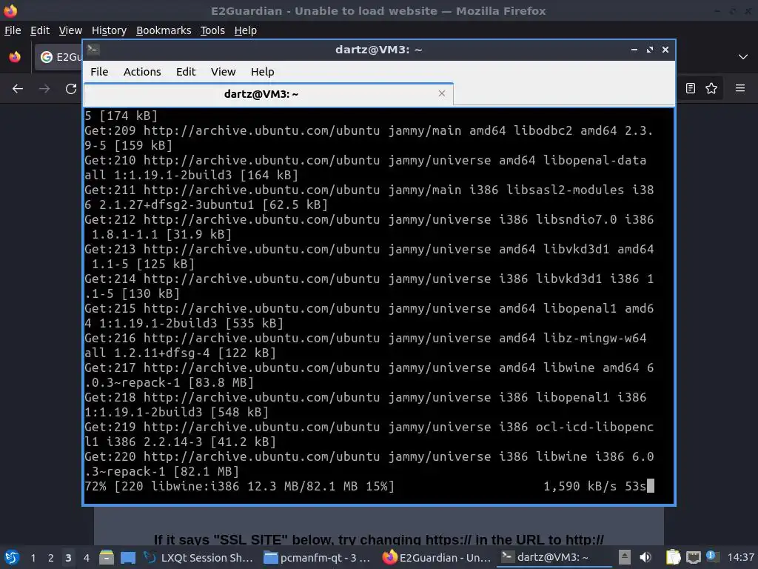This screenshot has width=758, height=569.
Task: Open the LXQt start menu bird icon
Action: [x=11, y=557]
